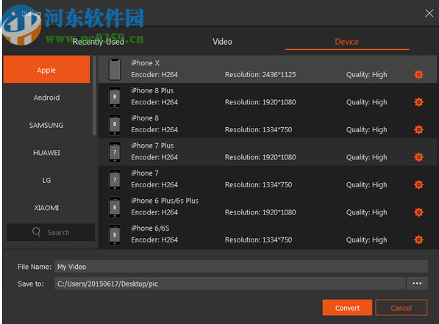Click iPhone 6/6S Quality: High text
This screenshot has width=439, height=324.
click(x=366, y=240)
